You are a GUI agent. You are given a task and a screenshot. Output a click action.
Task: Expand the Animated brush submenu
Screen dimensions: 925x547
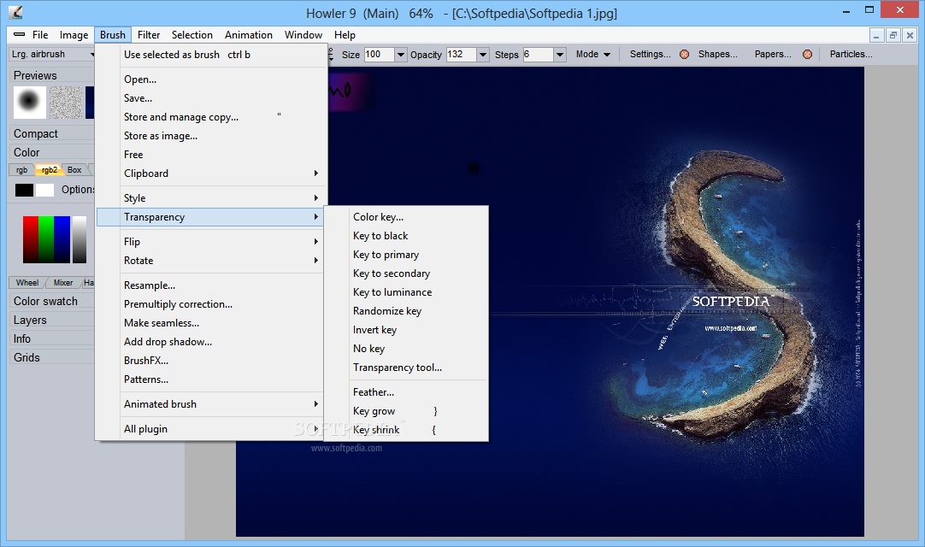tap(211, 404)
